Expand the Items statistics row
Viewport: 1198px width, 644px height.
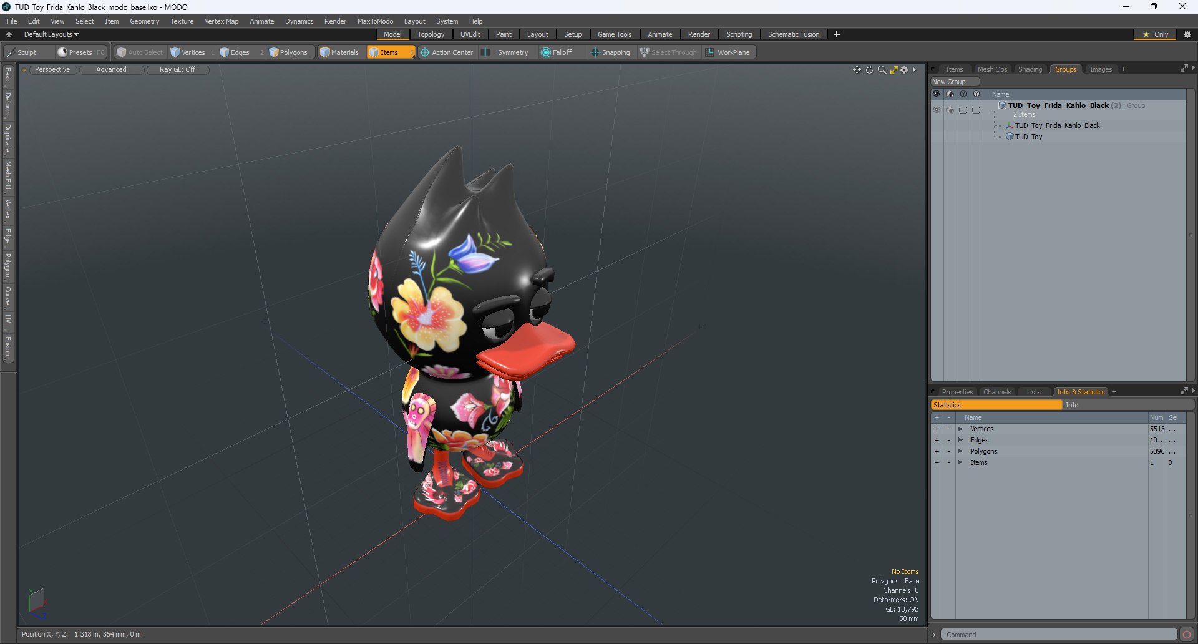[x=961, y=462]
